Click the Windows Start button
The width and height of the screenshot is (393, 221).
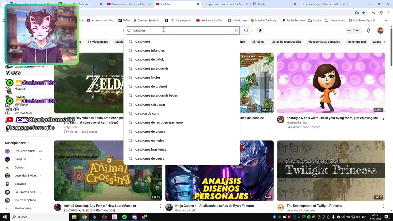point(5,217)
